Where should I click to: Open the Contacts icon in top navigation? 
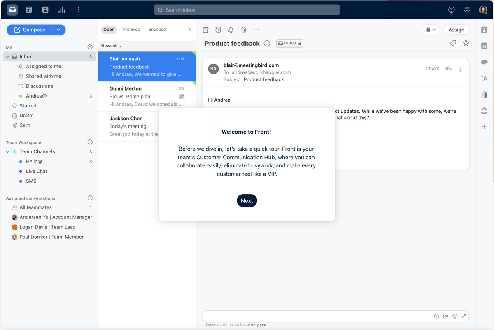coord(45,10)
